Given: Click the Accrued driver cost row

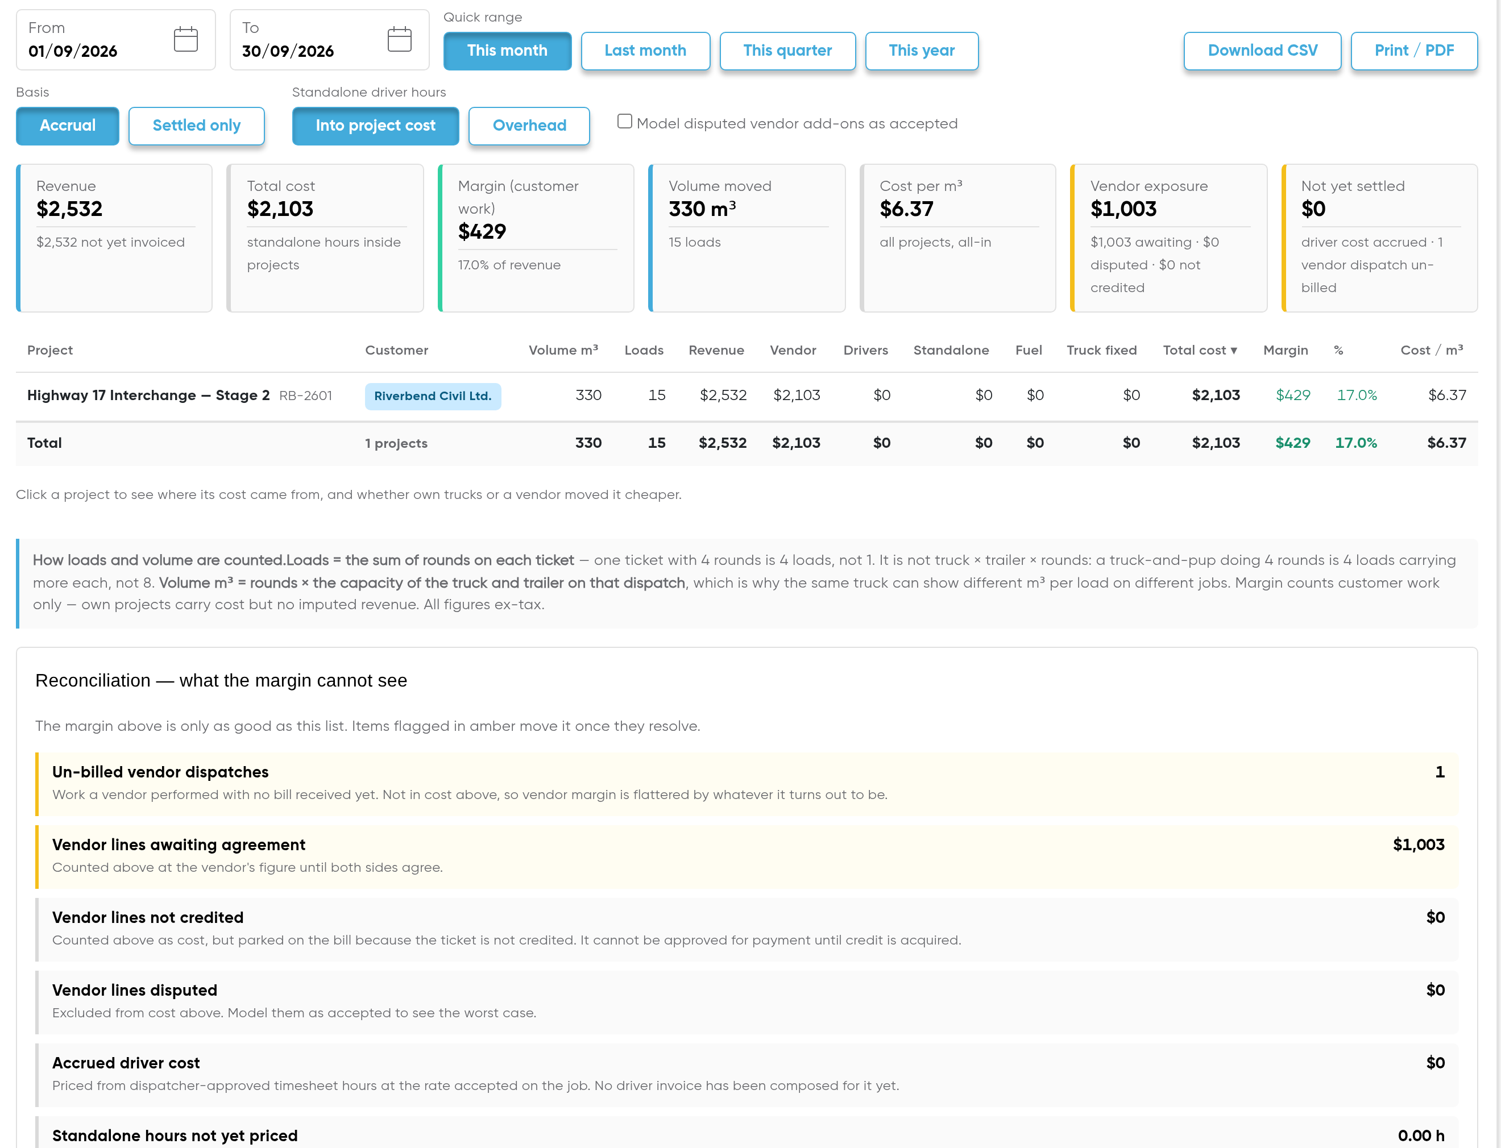Looking at the screenshot, I should (747, 1075).
